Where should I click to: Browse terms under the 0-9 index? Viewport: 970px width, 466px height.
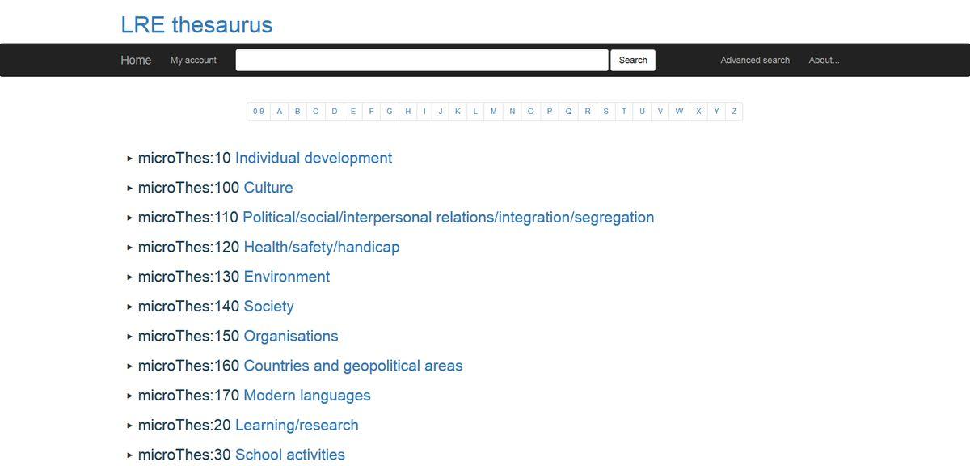[x=258, y=112]
